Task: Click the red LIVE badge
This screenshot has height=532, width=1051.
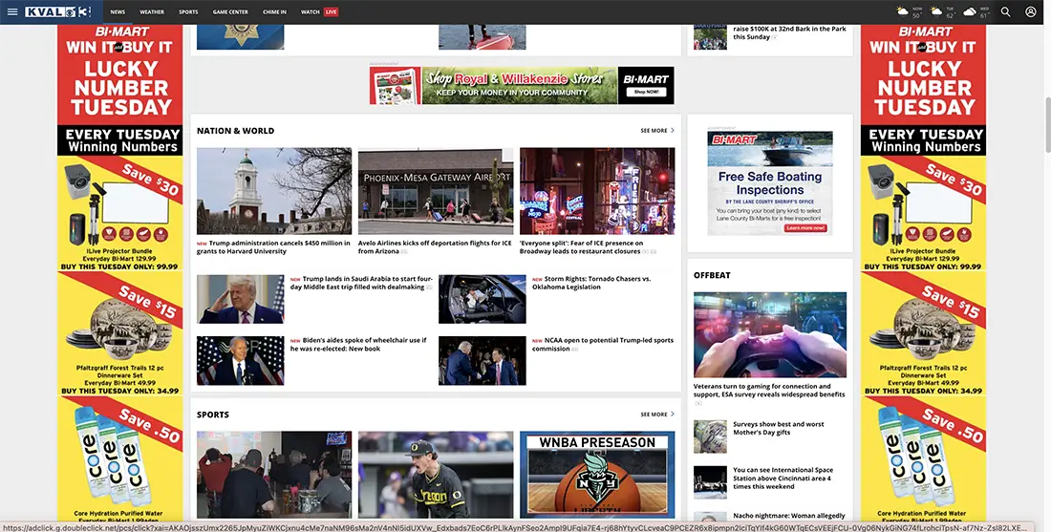Action: (x=332, y=12)
